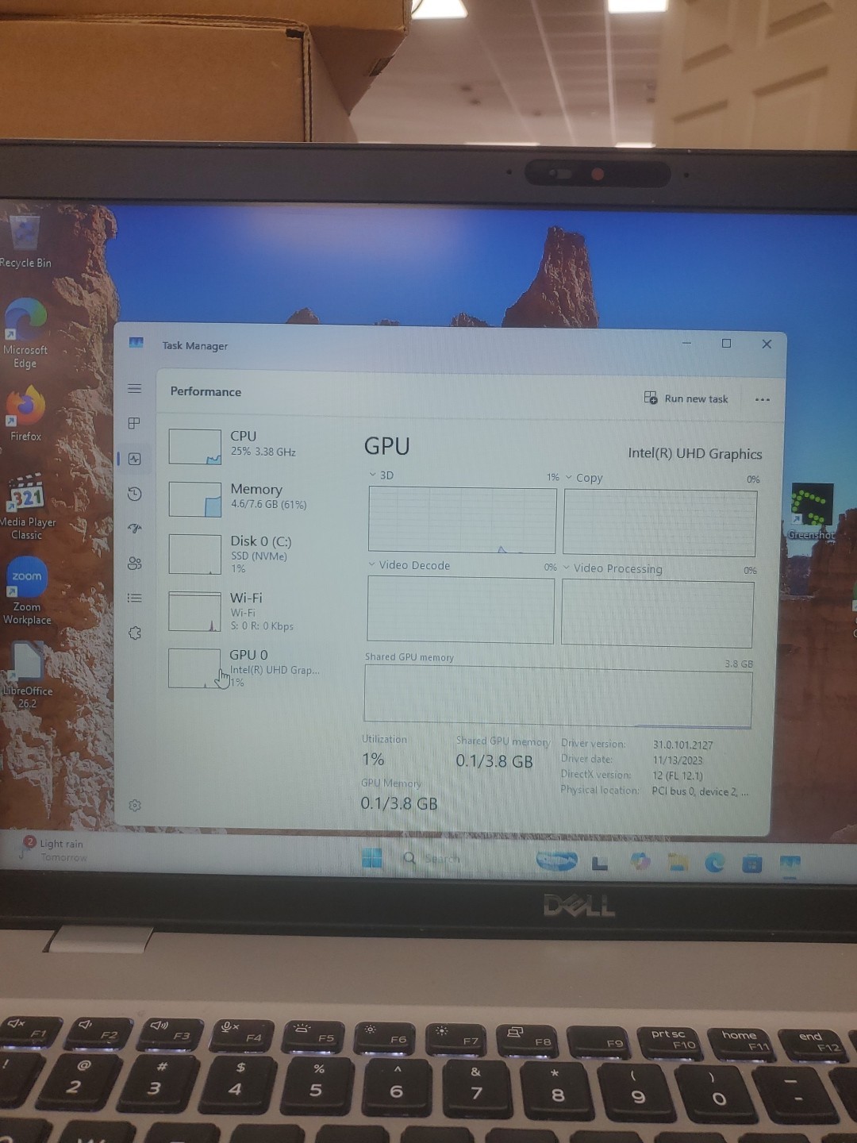Select the Recycle Bin desktop icon
857x1143 pixels.
(x=25, y=242)
